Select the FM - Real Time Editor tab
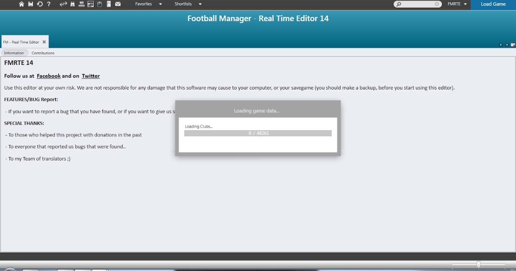Image resolution: width=516 pixels, height=271 pixels. [x=21, y=42]
